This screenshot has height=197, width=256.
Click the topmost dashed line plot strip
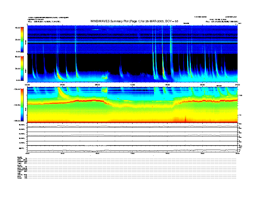[133, 125]
